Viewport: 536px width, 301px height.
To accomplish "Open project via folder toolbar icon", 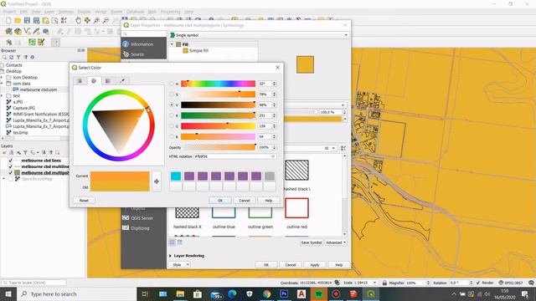I will [x=18, y=21].
